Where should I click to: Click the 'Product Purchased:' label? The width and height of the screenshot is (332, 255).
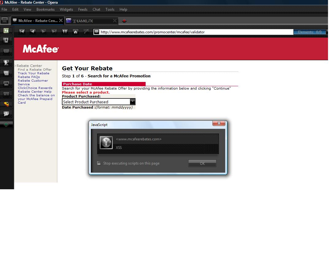(81, 96)
